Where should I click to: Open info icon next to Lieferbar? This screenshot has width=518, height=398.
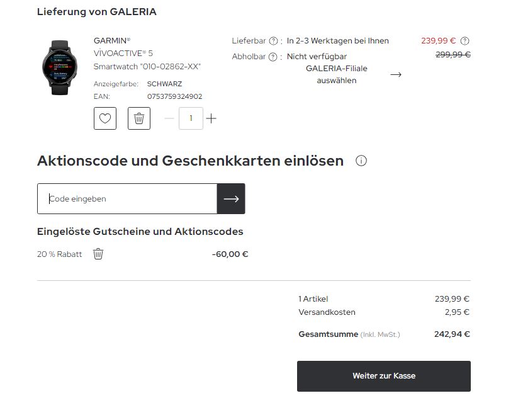(x=273, y=41)
